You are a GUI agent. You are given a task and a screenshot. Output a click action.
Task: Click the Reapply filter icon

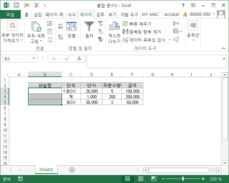click(100, 32)
